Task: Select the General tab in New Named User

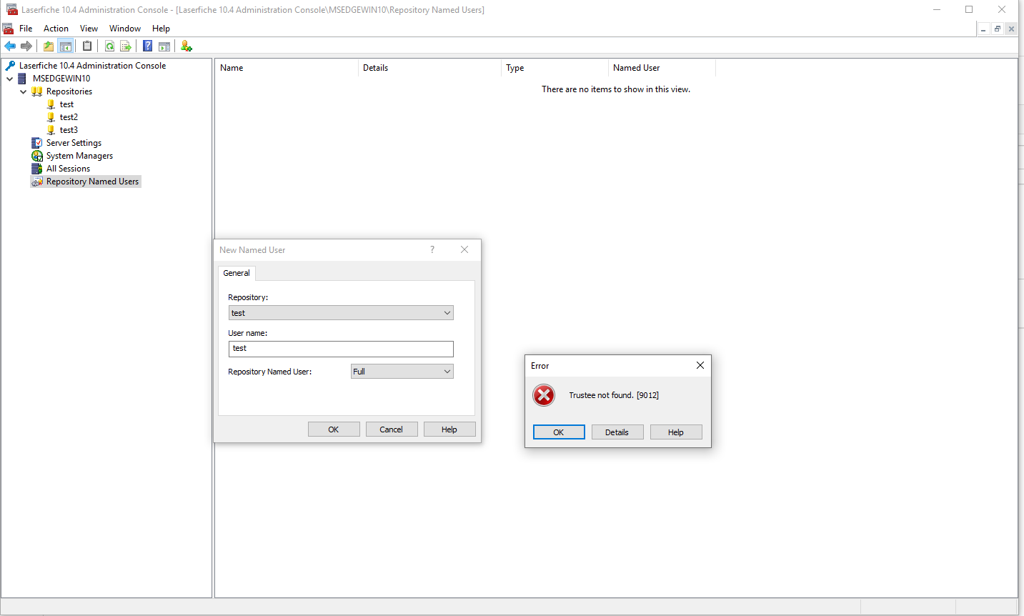Action: coord(237,273)
